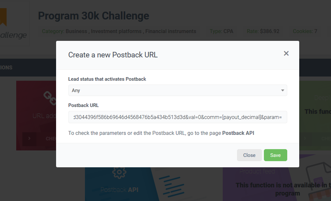The image size is (331, 201).
Task: Select the partially visible 'IONS' navigation tab
Action: click(x=6, y=67)
